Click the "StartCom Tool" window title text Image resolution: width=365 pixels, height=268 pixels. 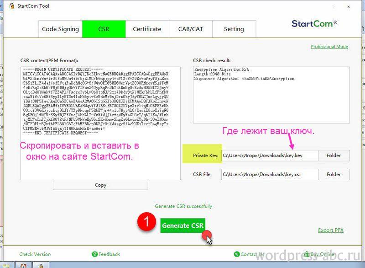tap(33, 6)
